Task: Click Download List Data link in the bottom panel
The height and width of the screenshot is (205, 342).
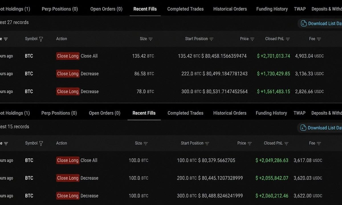Action: (325, 128)
